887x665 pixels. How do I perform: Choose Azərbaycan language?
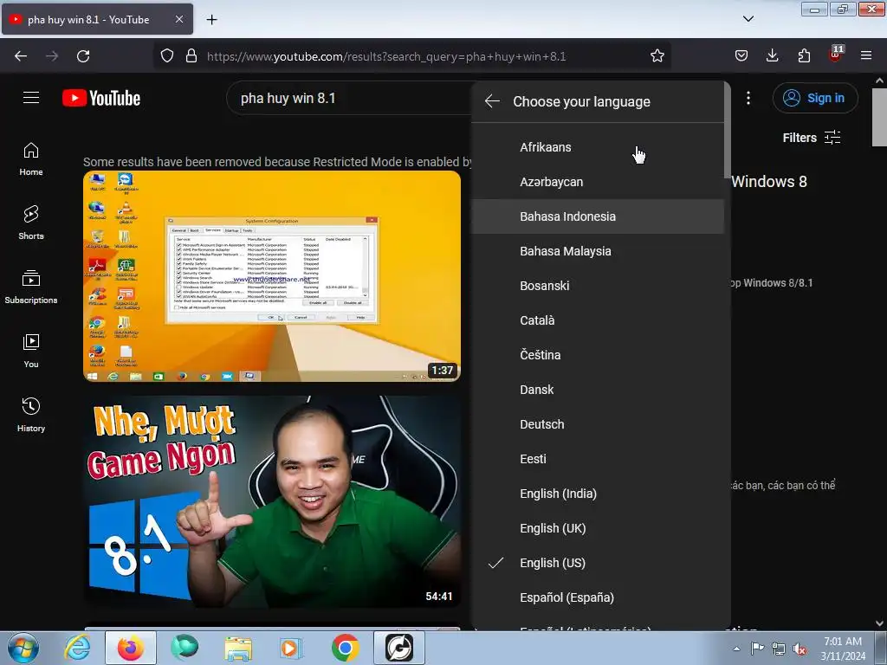click(598, 182)
